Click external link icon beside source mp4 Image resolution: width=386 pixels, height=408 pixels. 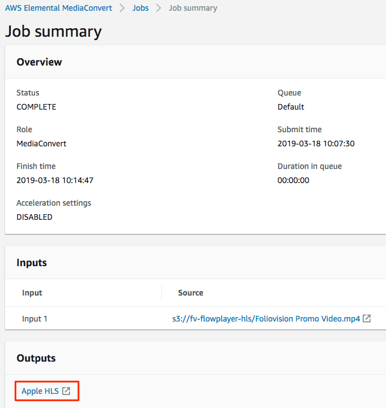[367, 318]
